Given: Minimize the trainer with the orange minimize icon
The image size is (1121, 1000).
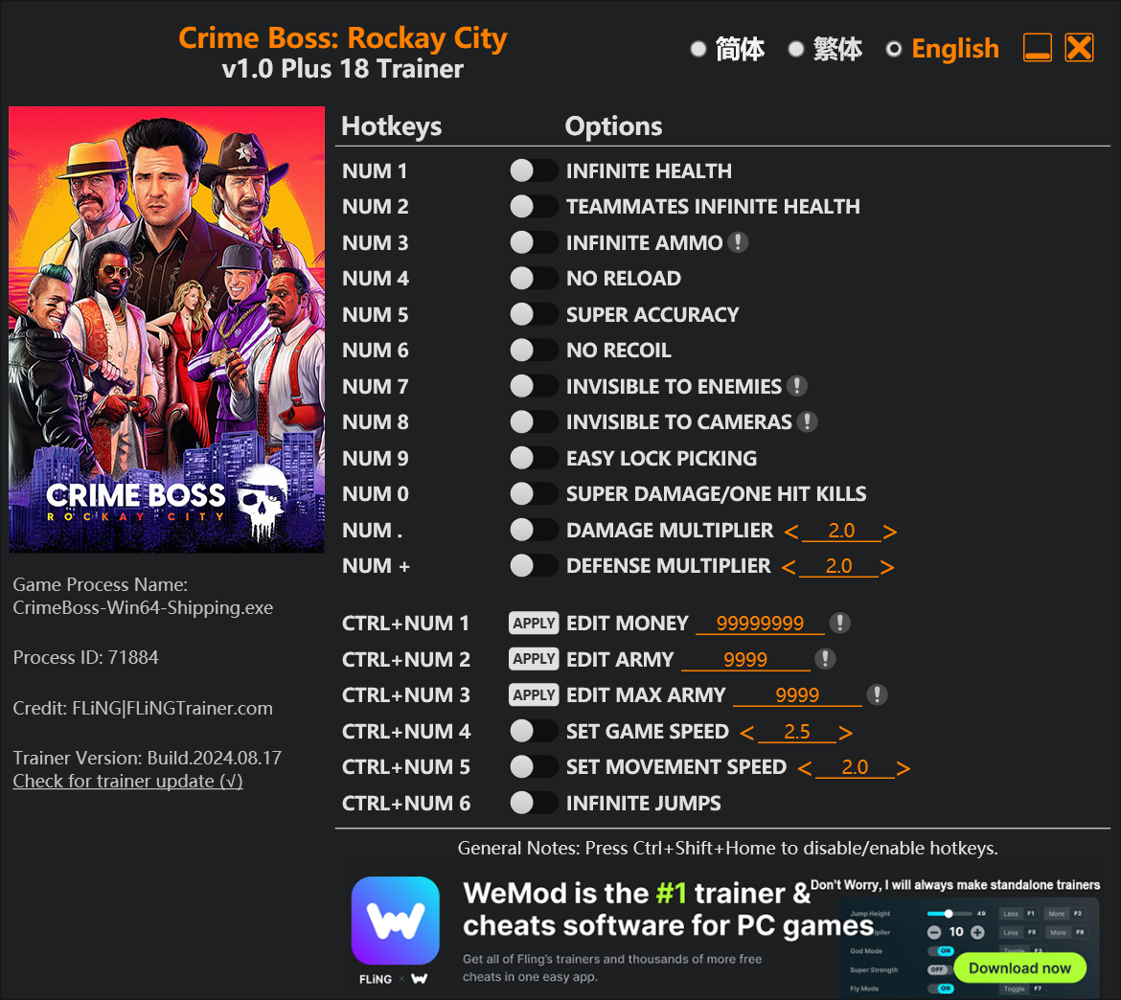Looking at the screenshot, I should coord(1037,48).
